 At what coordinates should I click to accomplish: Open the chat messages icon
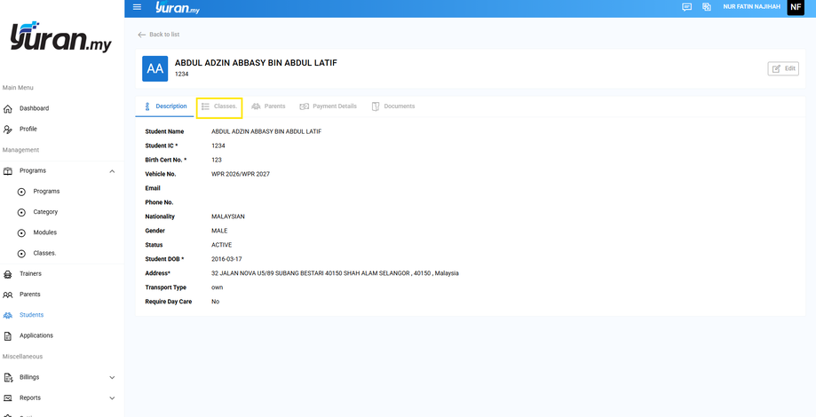click(687, 7)
